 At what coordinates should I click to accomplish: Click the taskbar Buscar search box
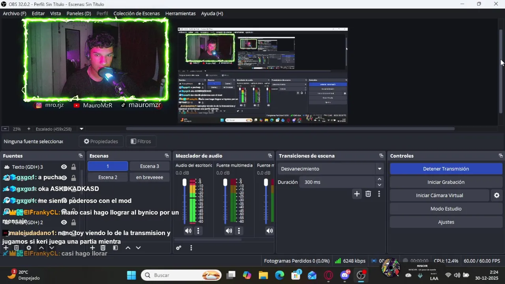tap(181, 275)
